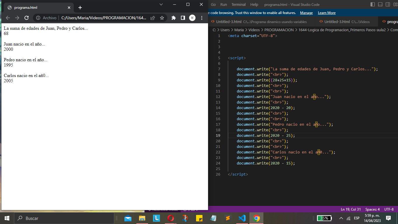
Task: Open the blue L app on taskbar
Action: point(156,218)
